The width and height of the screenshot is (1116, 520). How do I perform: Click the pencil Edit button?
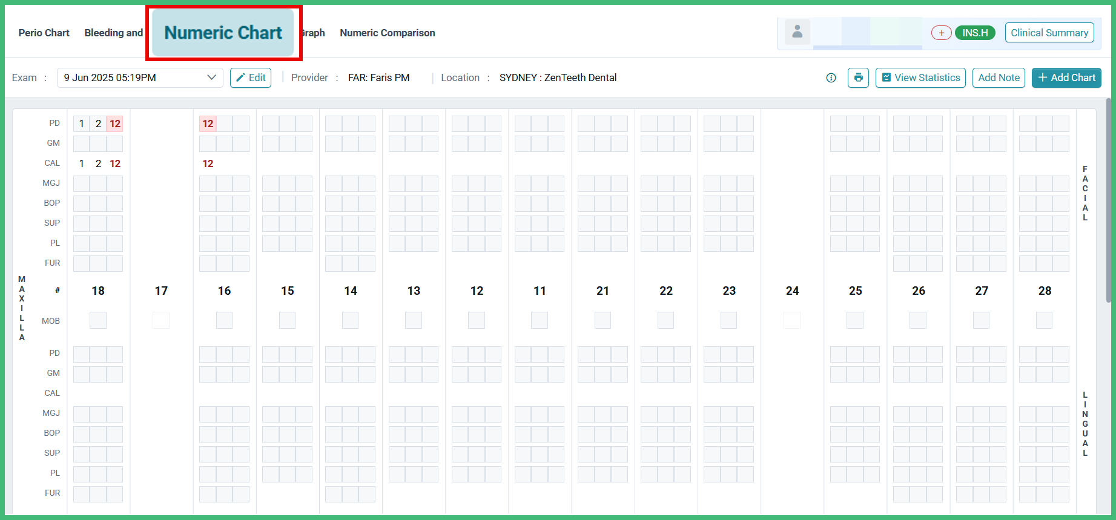[x=251, y=77]
